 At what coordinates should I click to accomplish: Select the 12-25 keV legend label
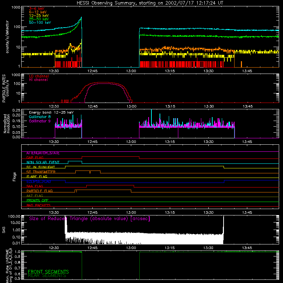coord(39,16)
